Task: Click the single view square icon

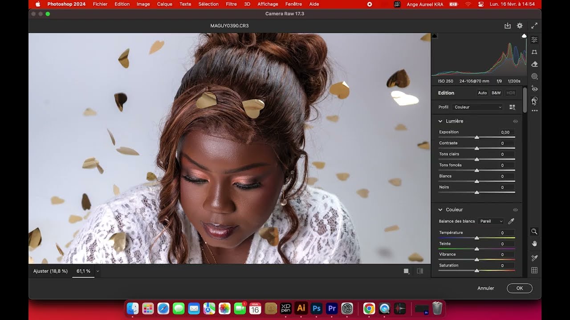Action: [x=406, y=271]
